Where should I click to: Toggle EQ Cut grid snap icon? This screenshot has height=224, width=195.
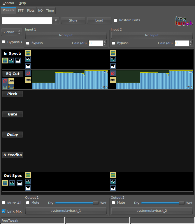click(11, 87)
